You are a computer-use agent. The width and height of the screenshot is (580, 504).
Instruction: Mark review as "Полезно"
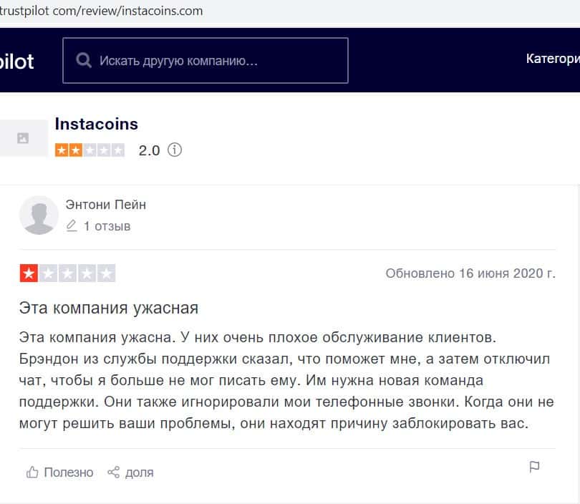tap(69, 472)
